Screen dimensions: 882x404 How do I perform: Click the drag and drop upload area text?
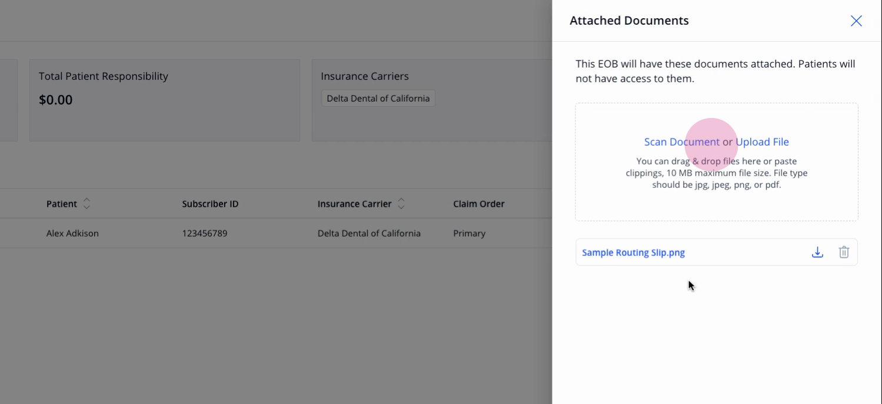pyautogui.click(x=717, y=173)
